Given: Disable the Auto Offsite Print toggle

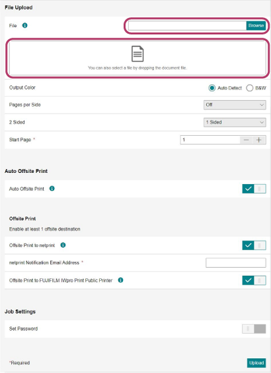Looking at the screenshot, I should [254, 189].
